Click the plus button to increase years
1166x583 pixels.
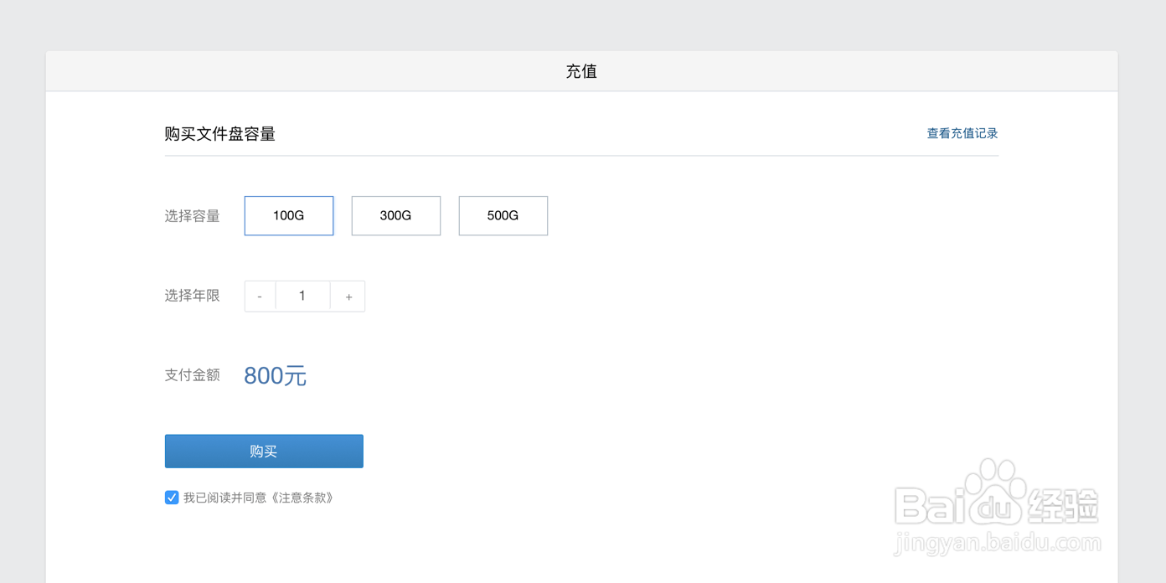pos(348,296)
